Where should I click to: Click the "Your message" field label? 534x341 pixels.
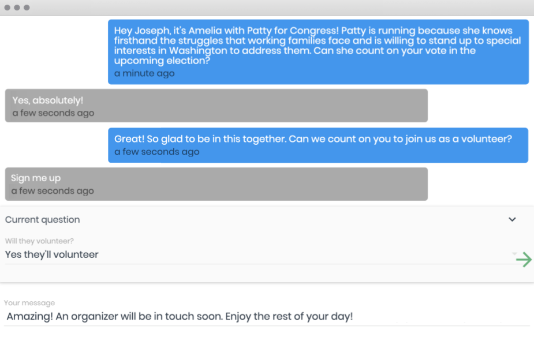tap(29, 303)
